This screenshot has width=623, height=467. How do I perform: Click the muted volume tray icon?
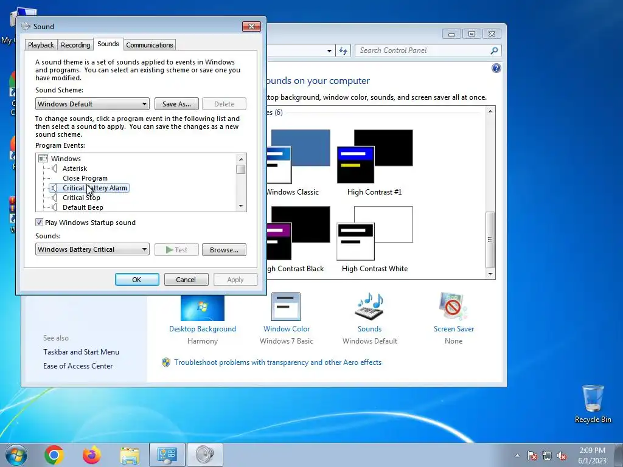[x=562, y=455]
